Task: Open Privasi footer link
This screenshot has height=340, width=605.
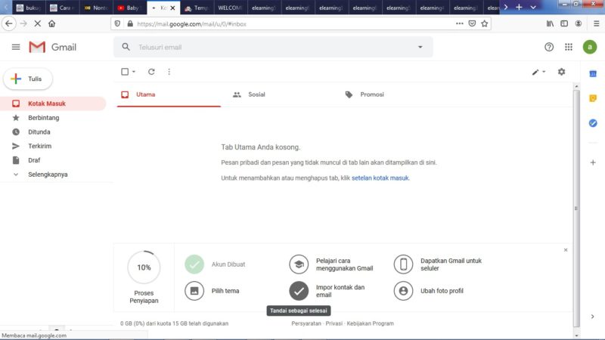Action: (x=334, y=323)
